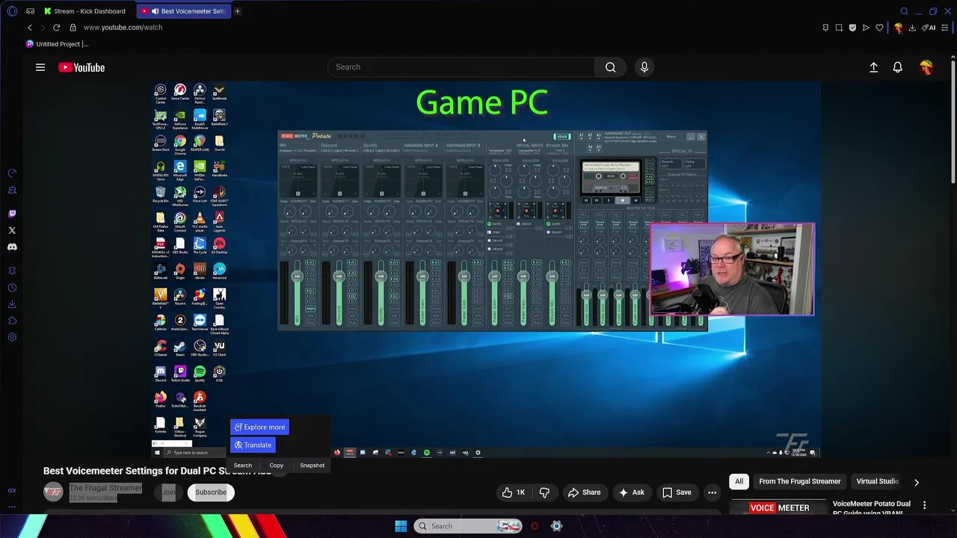Select the All filter chip

[739, 482]
